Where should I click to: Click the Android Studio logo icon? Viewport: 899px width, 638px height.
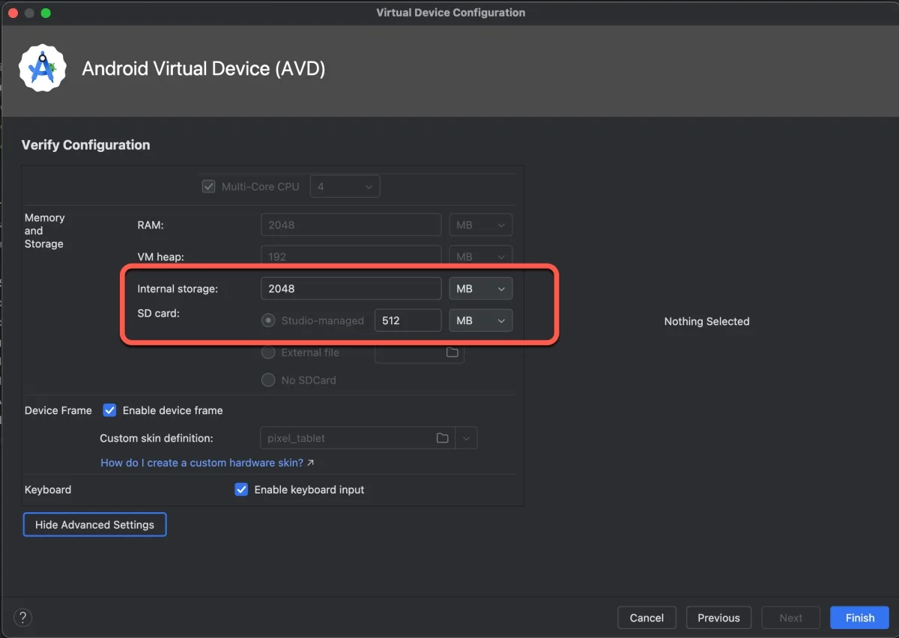[x=43, y=68]
